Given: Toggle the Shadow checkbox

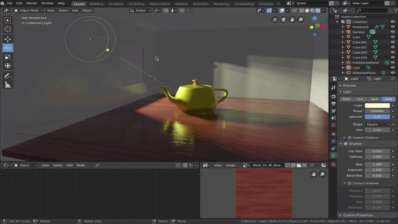Looking at the screenshot, I should (346, 144).
